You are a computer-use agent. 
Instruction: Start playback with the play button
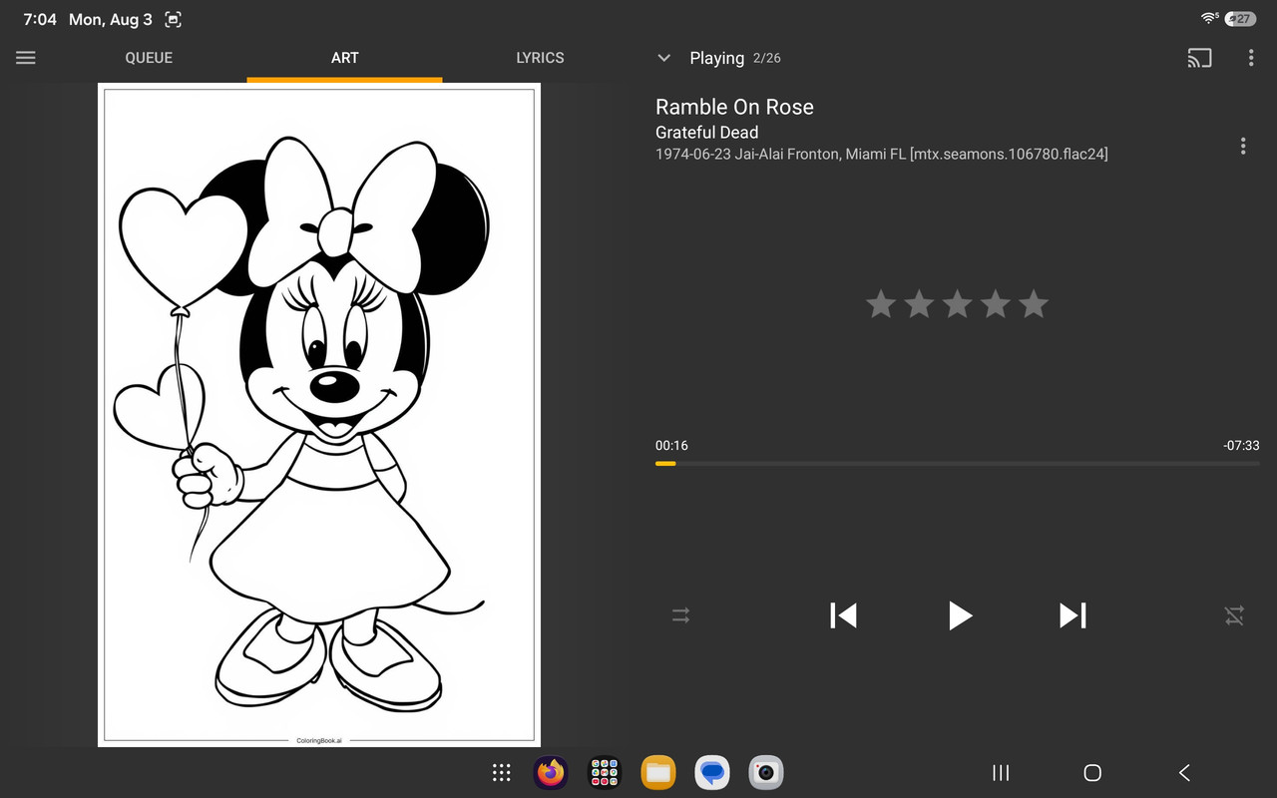[960, 615]
